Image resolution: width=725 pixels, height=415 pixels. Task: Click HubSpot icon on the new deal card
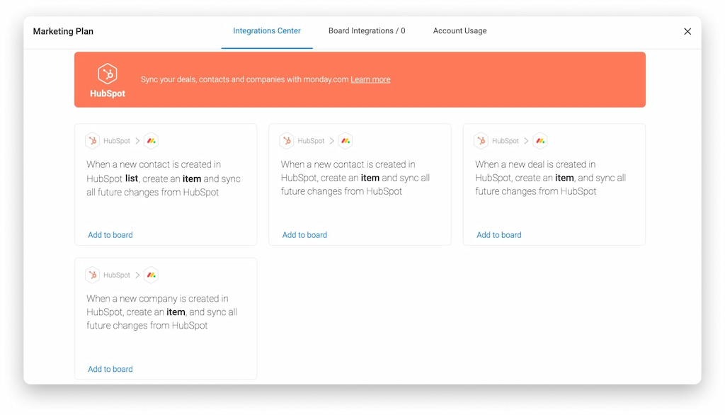481,141
